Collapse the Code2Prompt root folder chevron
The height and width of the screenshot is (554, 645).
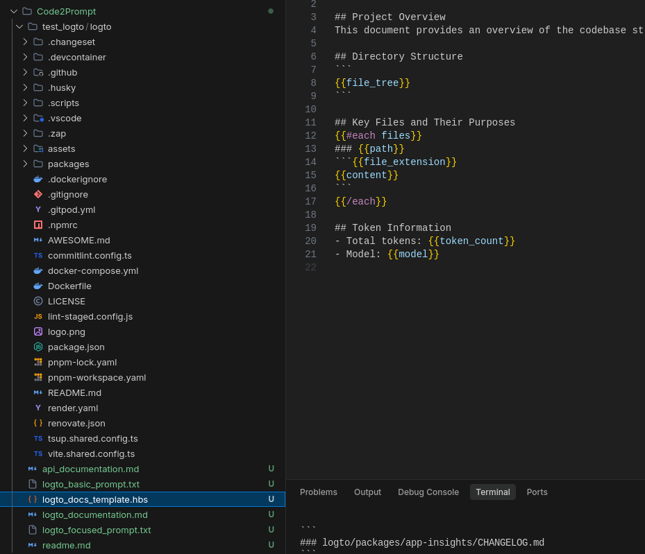pyautogui.click(x=14, y=12)
